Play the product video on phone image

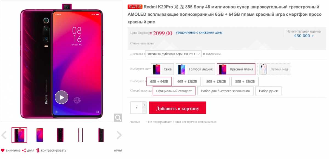click(x=61, y=97)
